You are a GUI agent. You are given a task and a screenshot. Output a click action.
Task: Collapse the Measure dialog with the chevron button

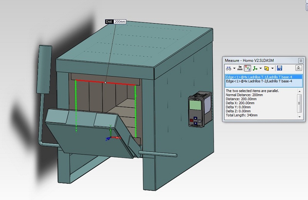pos(298,68)
